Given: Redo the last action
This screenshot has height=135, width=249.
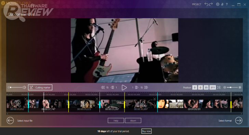Looking at the screenshot, I should [211, 4].
